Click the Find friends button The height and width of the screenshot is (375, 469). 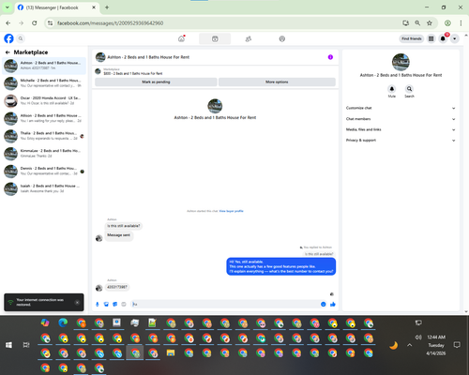coord(412,38)
